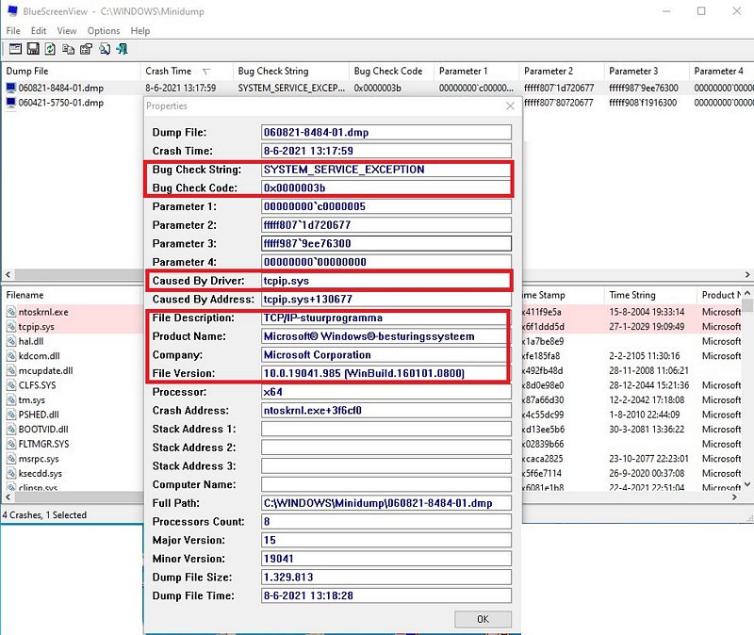Click the Exit toolbar icon
754x635 pixels.
(x=122, y=49)
